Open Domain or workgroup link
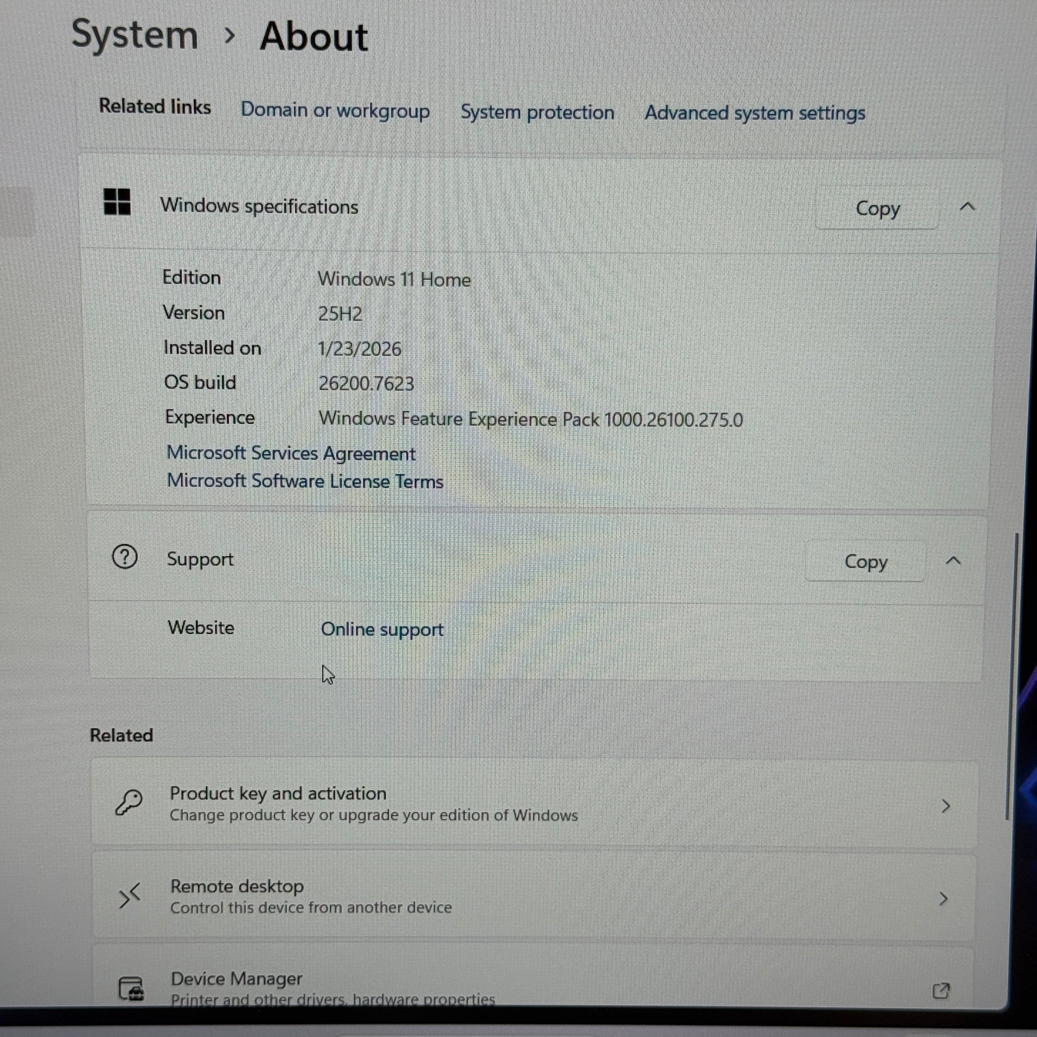Image resolution: width=1037 pixels, height=1037 pixels. pyautogui.click(x=335, y=110)
